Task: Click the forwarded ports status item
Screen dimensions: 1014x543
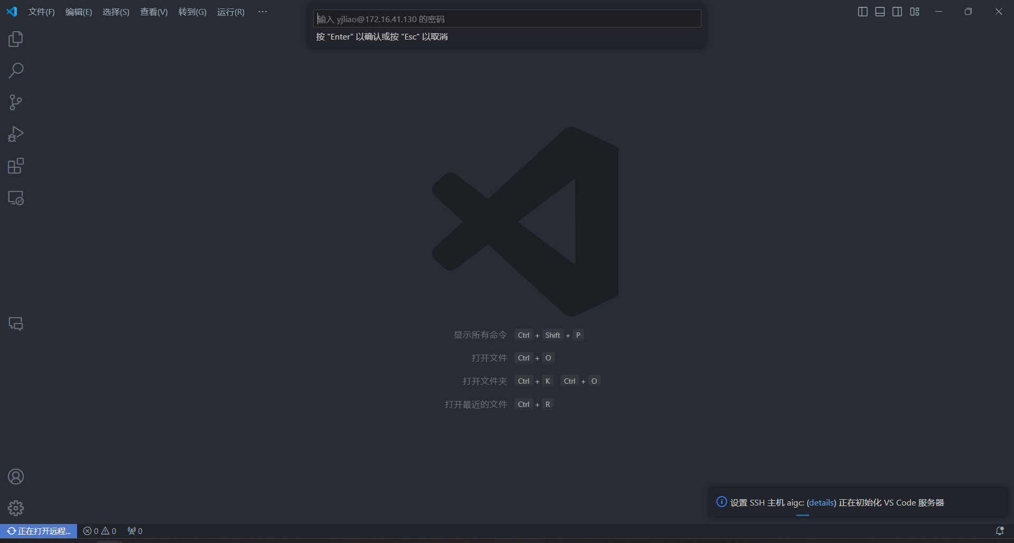Action: point(135,531)
